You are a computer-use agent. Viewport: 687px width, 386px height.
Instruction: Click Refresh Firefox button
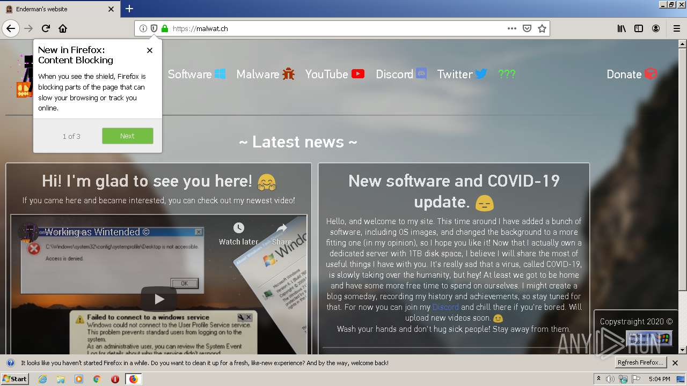(x=641, y=363)
